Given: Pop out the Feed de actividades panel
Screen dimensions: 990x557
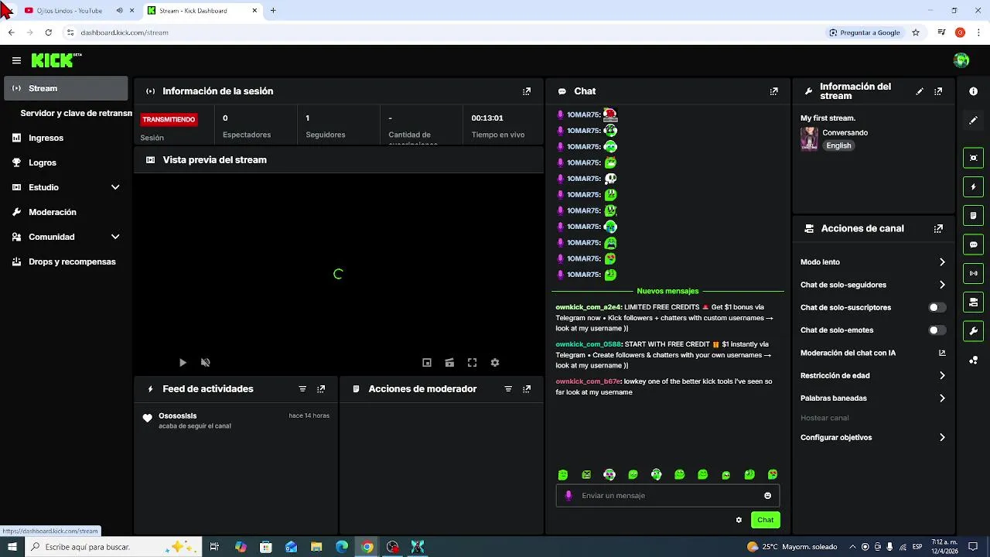Looking at the screenshot, I should 321,389.
